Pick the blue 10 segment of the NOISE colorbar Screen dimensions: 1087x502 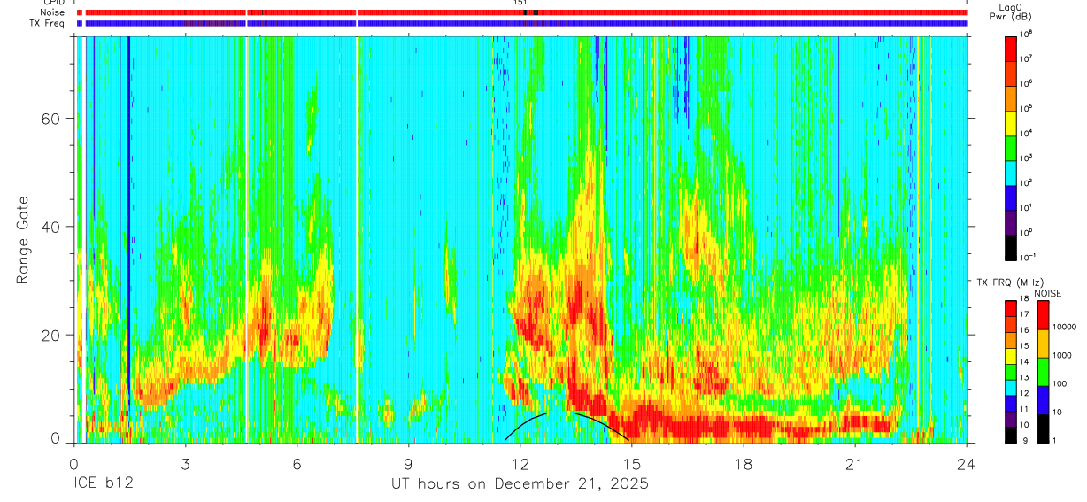click(x=1044, y=400)
